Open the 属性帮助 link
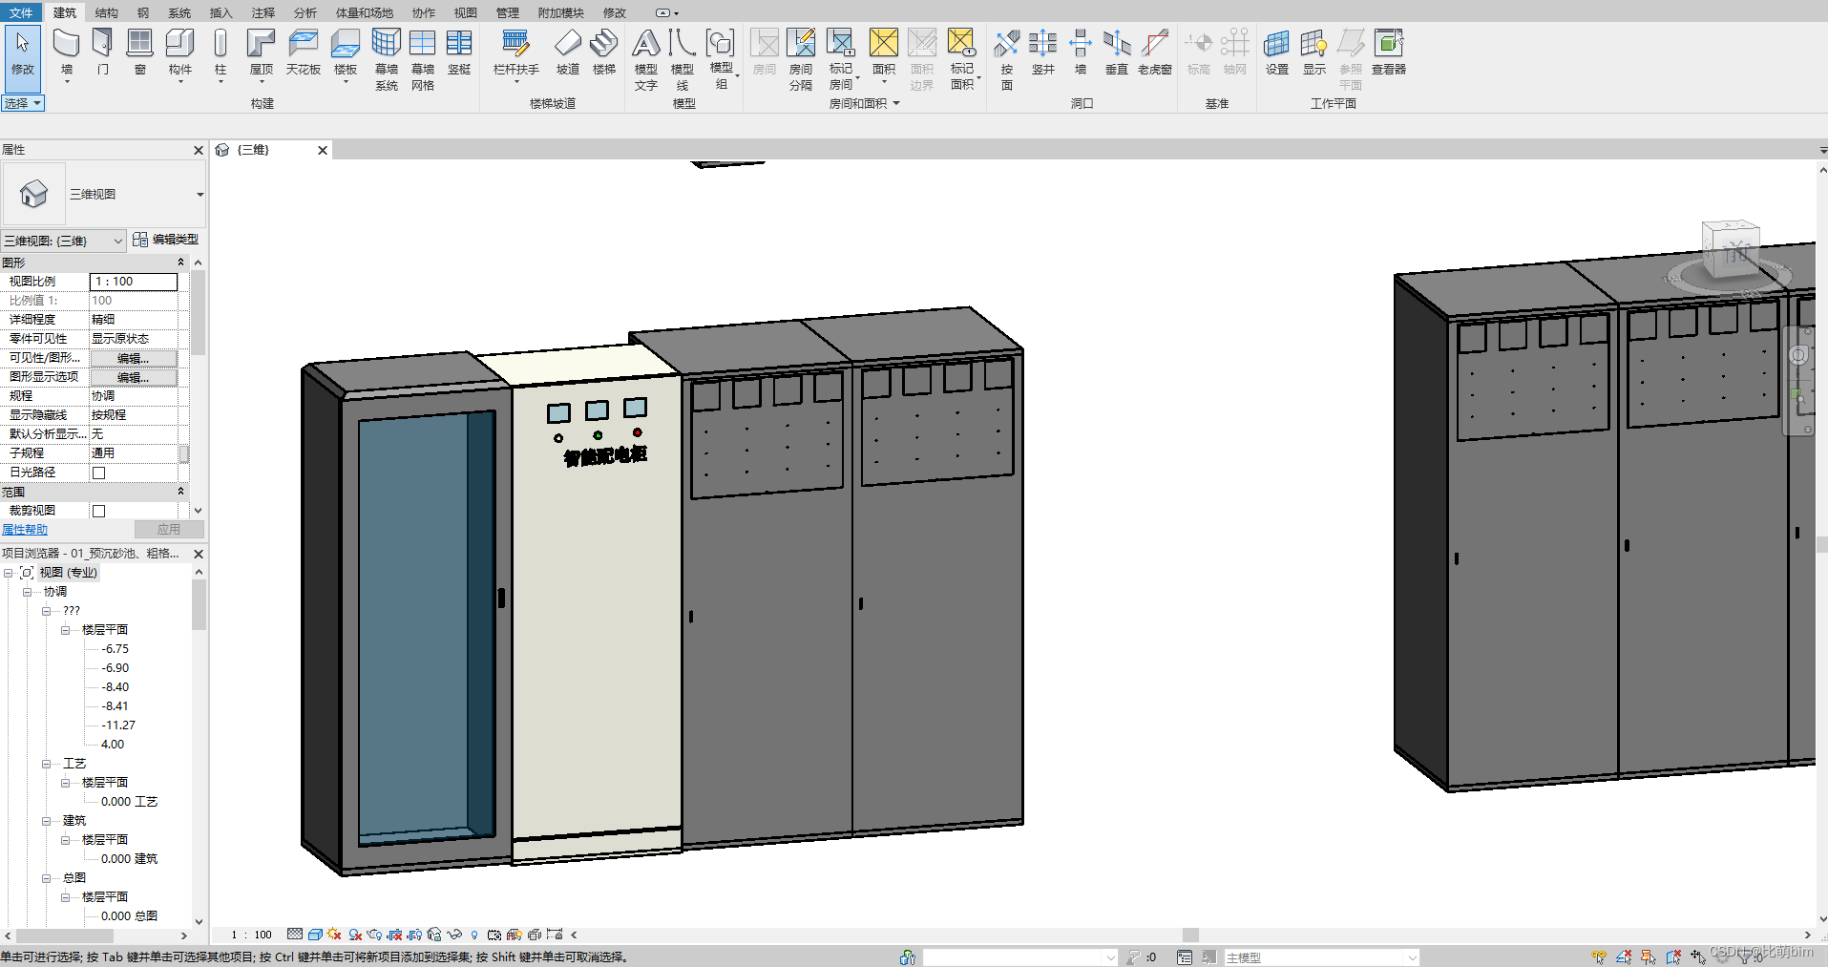 click(x=25, y=530)
